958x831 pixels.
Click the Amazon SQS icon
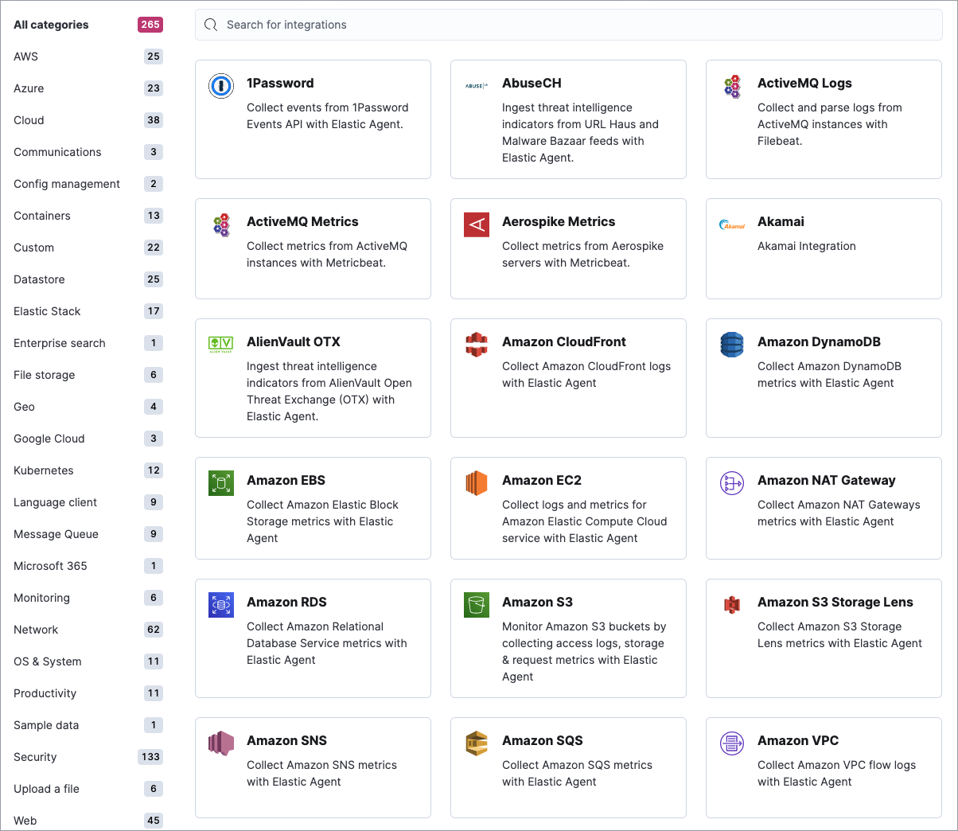tap(477, 743)
